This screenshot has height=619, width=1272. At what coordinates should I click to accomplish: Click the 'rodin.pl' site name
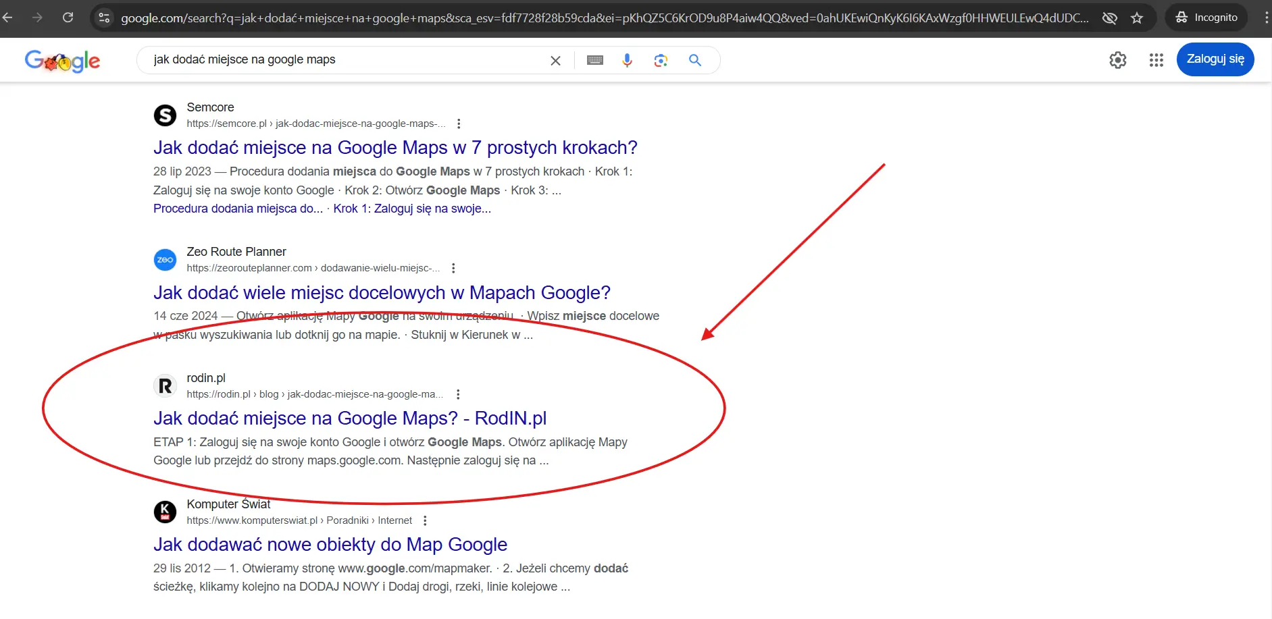[x=206, y=378]
